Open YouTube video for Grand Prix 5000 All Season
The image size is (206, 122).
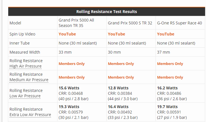(67, 34)
